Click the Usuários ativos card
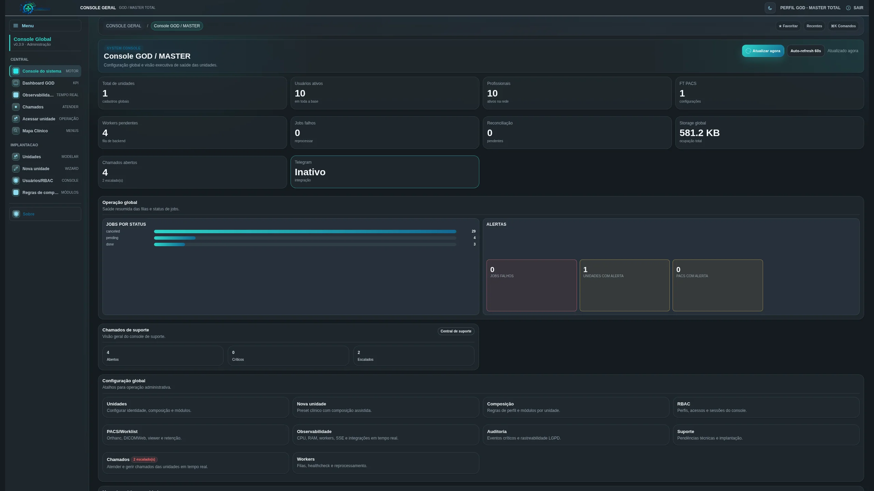The image size is (874, 491). click(385, 93)
